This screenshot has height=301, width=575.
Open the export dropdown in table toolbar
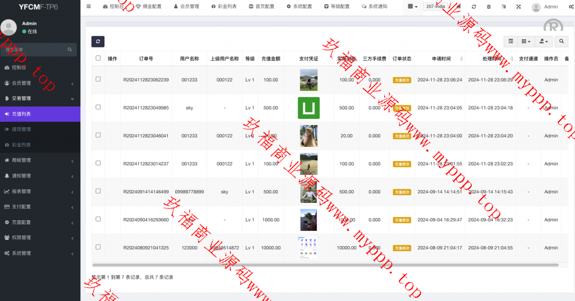coord(543,41)
